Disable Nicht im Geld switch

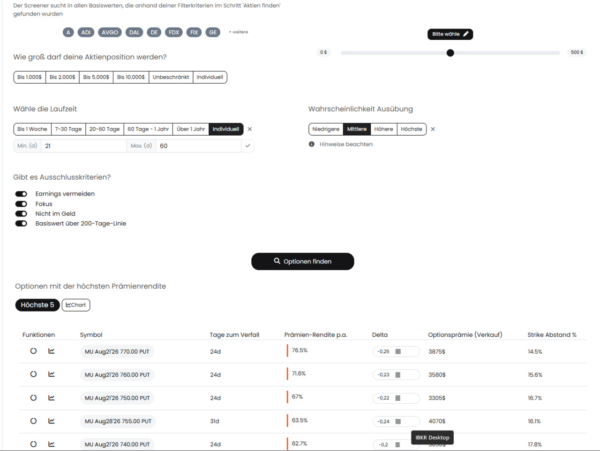point(21,214)
